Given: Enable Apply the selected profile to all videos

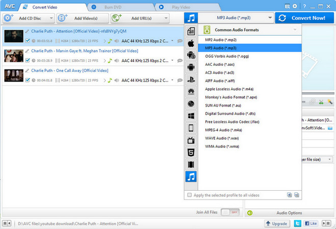Looking at the screenshot, I should 190,195.
